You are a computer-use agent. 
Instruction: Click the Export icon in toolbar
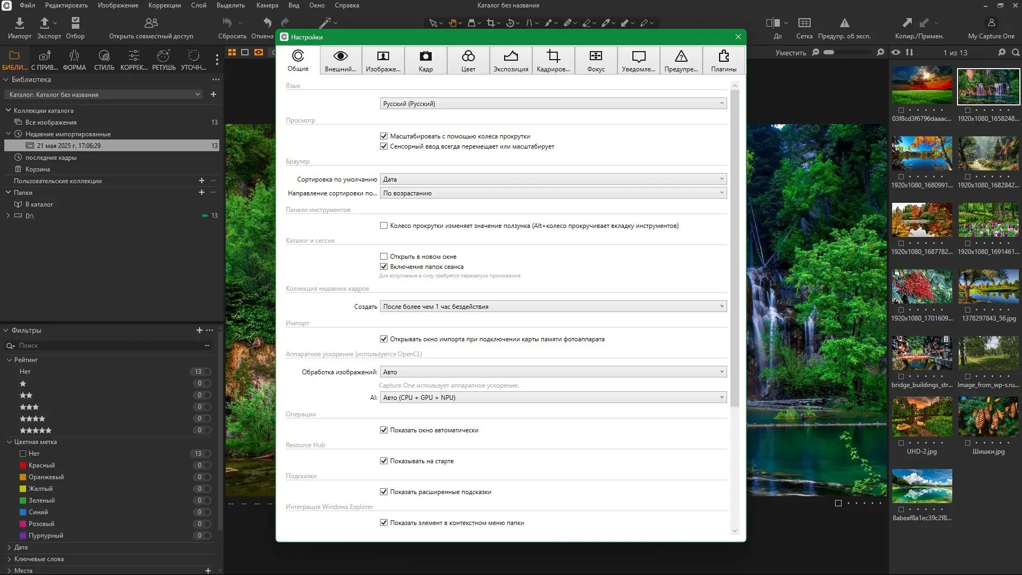click(45, 23)
